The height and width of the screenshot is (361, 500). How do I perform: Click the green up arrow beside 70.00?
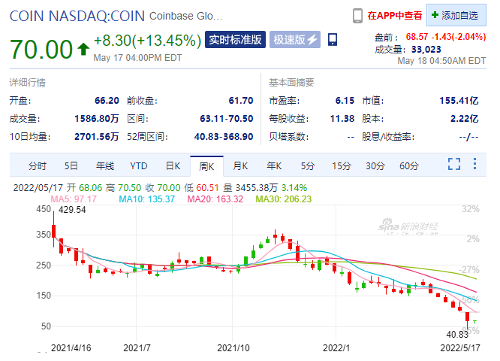[83, 49]
